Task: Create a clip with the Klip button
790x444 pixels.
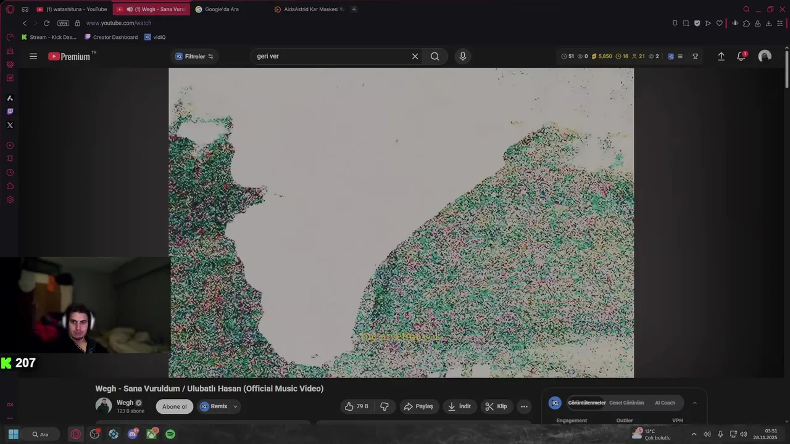Action: point(496,406)
